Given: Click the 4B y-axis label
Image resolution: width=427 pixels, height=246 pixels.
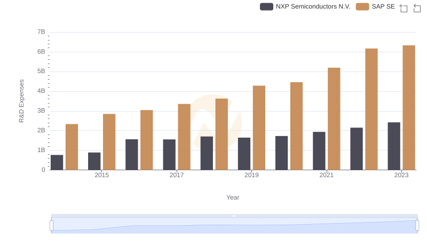Looking at the screenshot, I should (x=41, y=91).
